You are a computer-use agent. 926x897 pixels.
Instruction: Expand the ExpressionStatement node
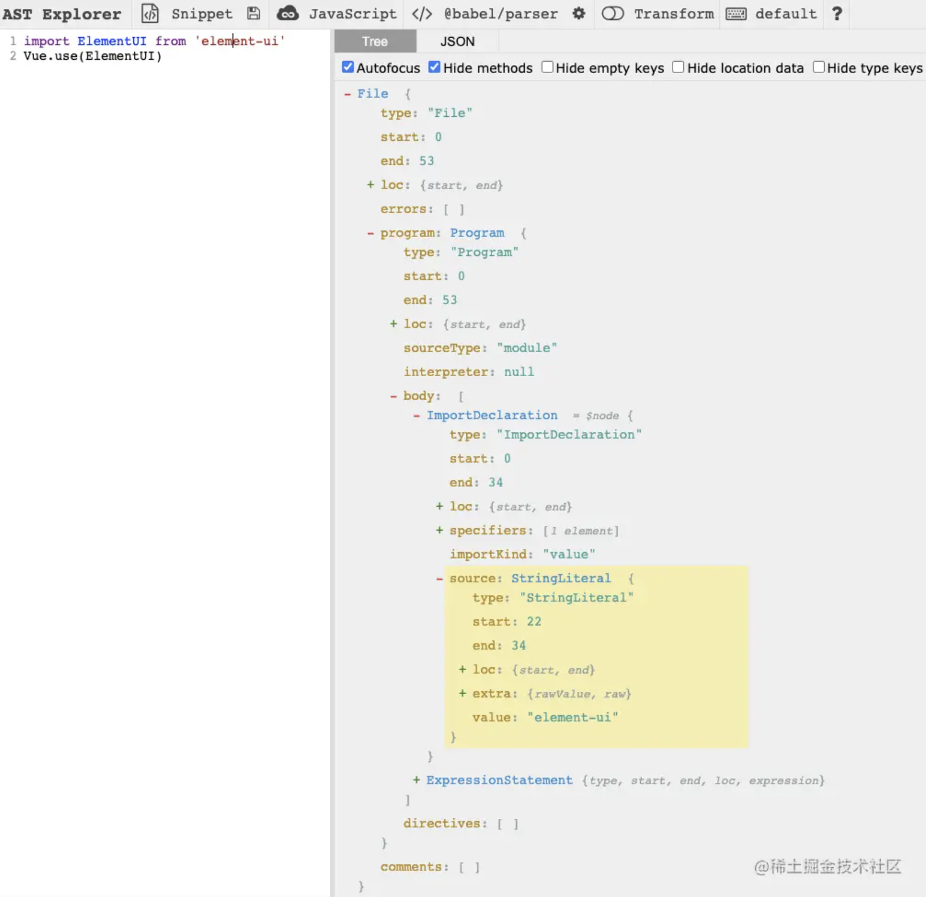click(x=417, y=780)
